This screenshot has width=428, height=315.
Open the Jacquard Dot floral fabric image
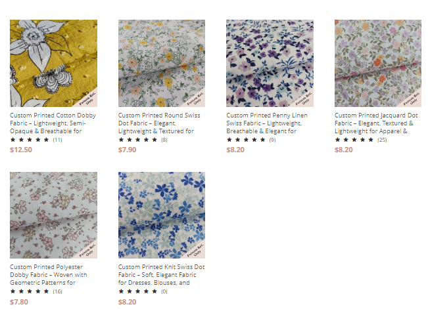378,63
